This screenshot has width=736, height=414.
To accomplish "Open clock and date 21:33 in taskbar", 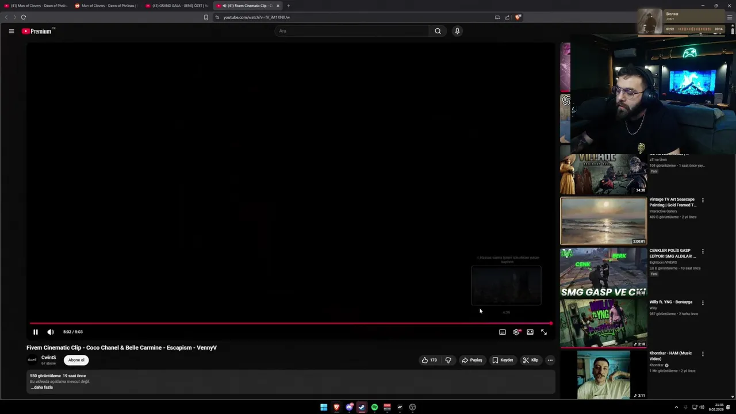I will tap(716, 407).
